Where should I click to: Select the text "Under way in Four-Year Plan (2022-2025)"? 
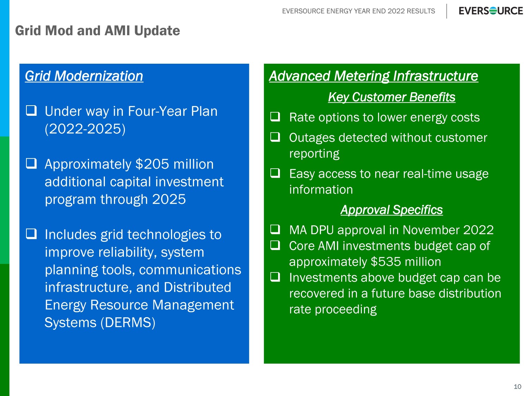tap(131, 120)
